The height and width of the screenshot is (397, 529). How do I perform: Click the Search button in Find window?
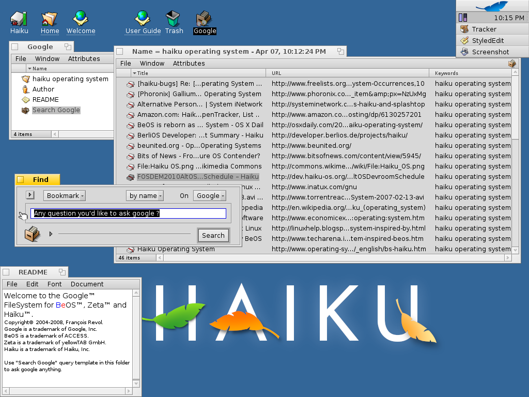click(x=213, y=235)
